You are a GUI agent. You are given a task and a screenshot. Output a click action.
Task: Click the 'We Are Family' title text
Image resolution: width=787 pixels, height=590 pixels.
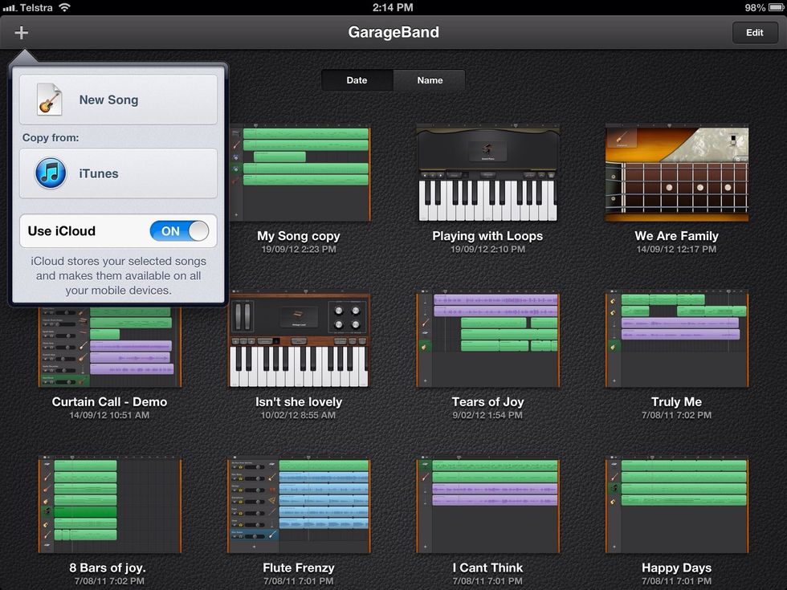point(676,236)
